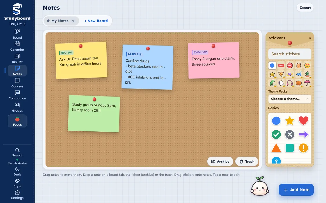The width and height of the screenshot is (326, 203).
Task: Open the Companion chat in sidebar
Action: pos(17,95)
